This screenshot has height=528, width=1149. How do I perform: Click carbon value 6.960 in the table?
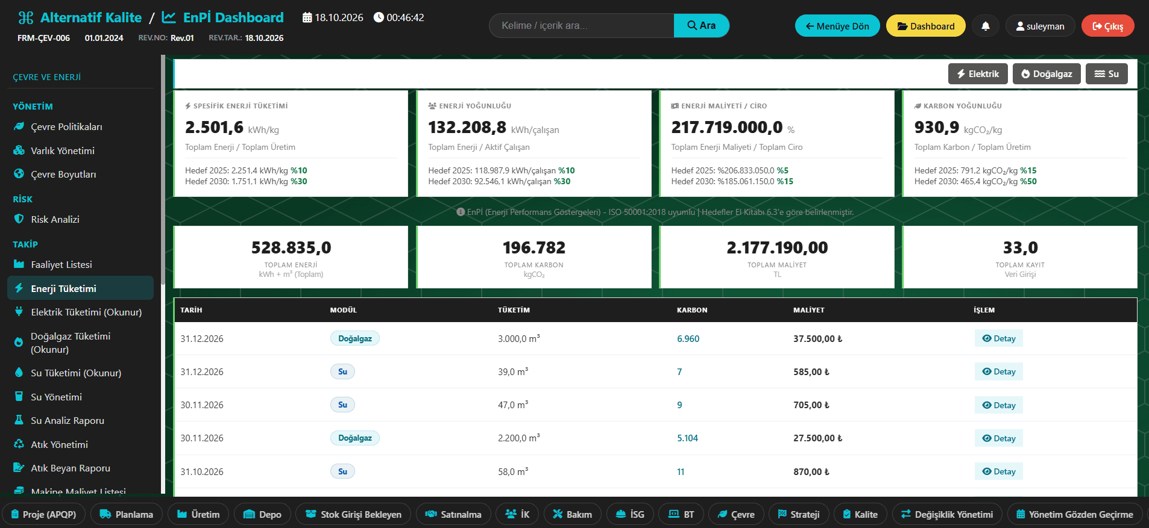pos(688,339)
